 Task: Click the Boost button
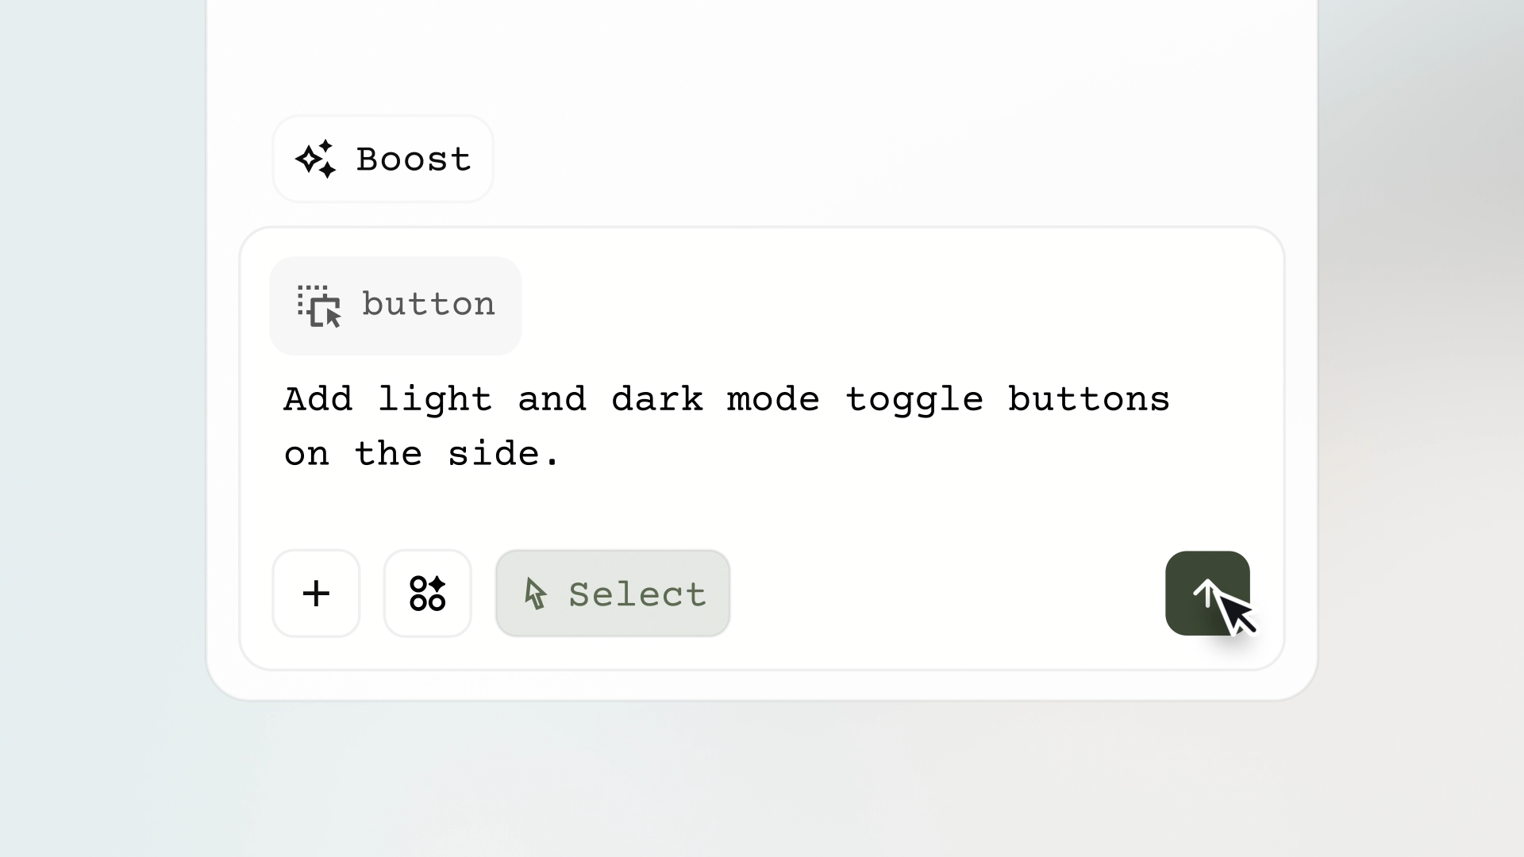[x=383, y=159]
